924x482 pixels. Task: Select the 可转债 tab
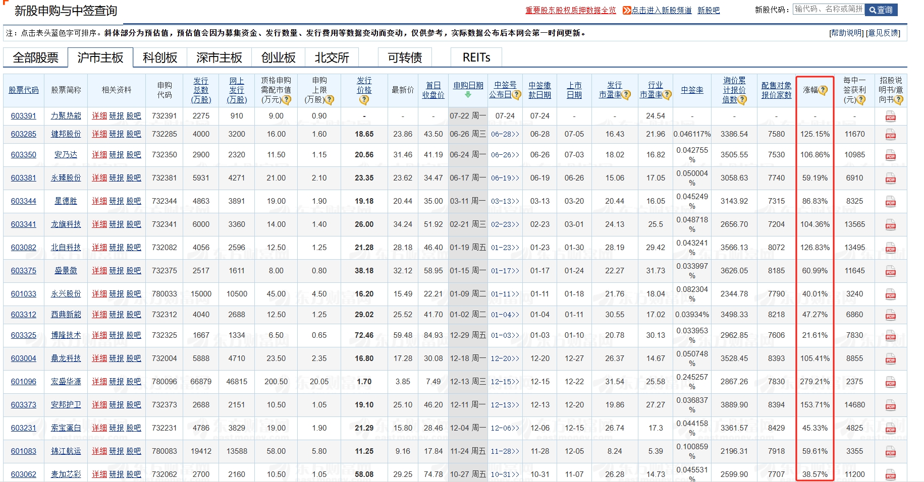point(405,57)
